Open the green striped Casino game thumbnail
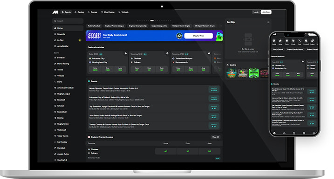The image size is (334, 179). point(253,73)
